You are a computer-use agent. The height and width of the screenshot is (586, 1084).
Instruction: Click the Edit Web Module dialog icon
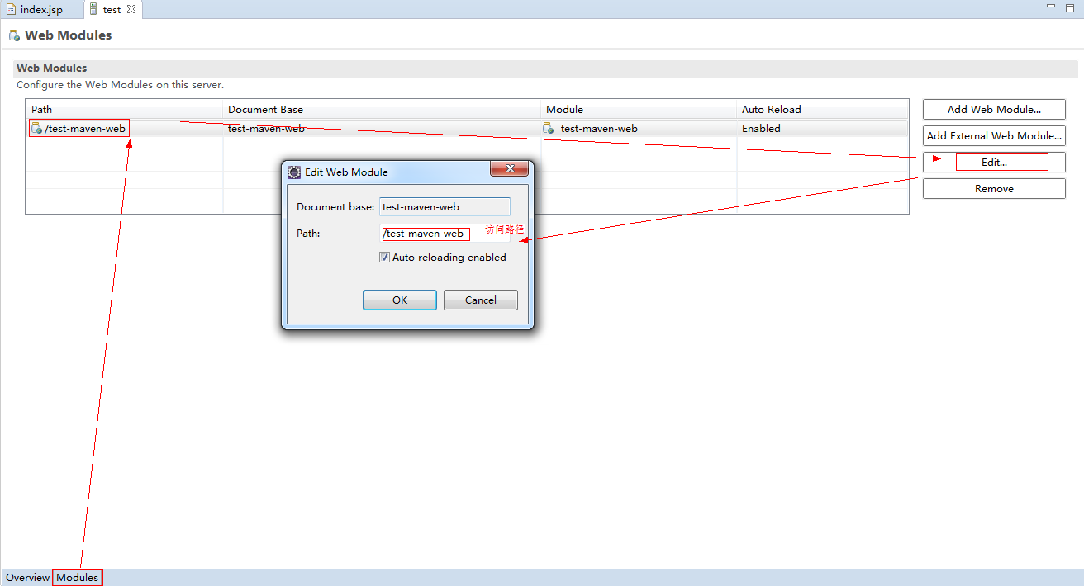pos(294,172)
